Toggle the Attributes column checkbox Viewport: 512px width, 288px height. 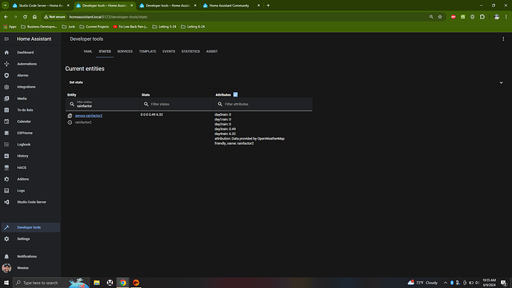(235, 95)
